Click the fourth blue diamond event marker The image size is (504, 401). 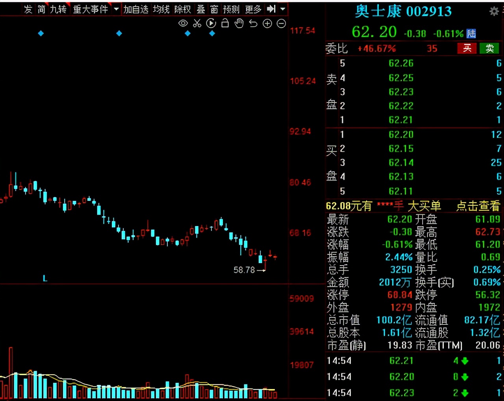212,33
